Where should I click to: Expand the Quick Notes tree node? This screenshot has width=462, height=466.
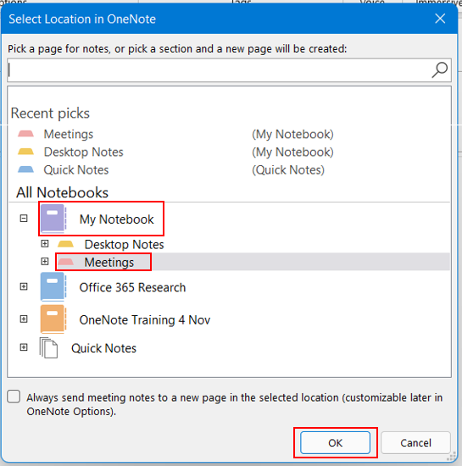point(24,347)
